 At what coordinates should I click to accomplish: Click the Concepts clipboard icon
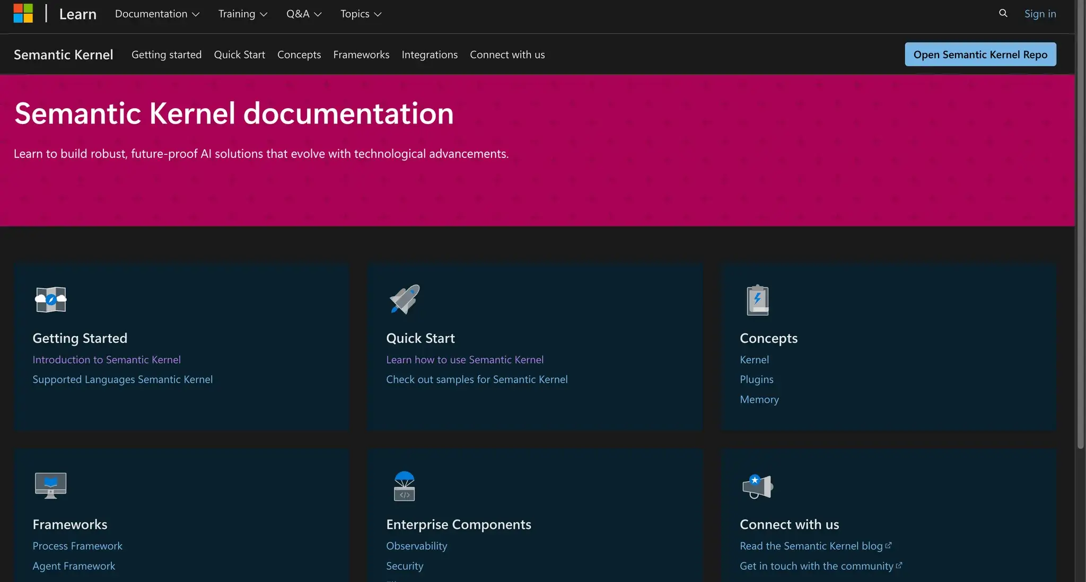point(757,300)
